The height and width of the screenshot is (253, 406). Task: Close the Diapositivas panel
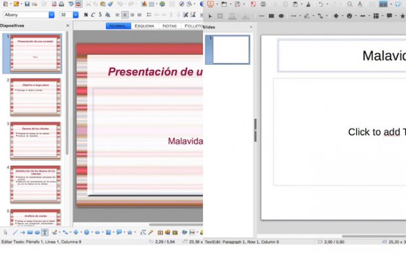click(67, 25)
